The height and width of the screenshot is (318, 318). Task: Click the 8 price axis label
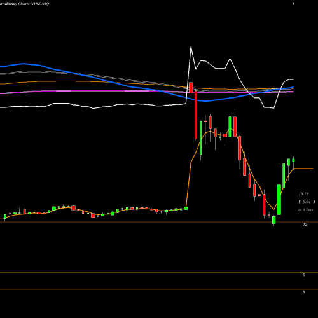pyautogui.click(x=304, y=292)
